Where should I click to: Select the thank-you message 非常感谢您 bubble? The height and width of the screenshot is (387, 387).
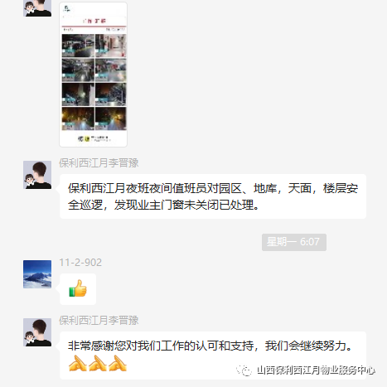(x=213, y=356)
